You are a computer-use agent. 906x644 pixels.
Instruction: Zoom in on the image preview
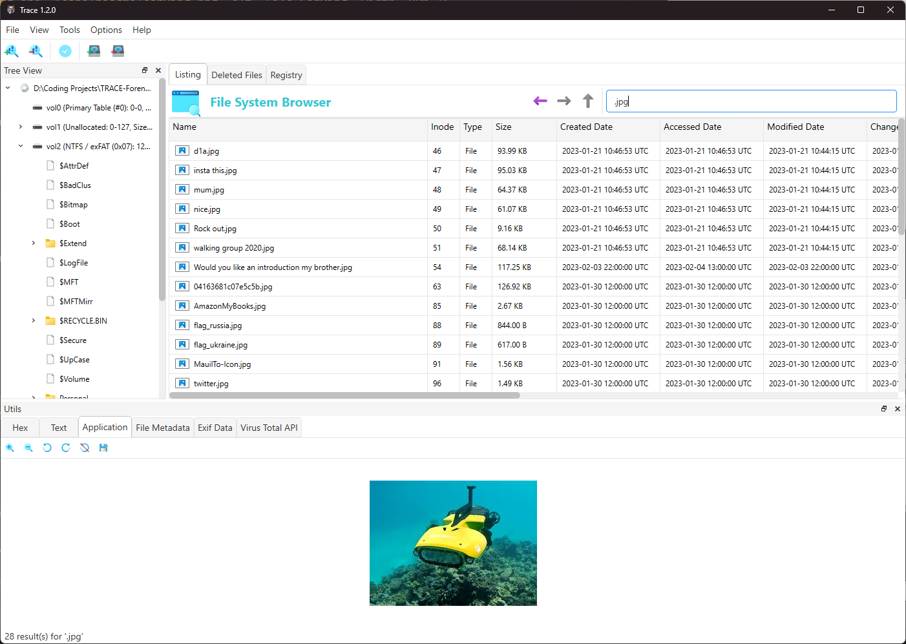[10, 448]
